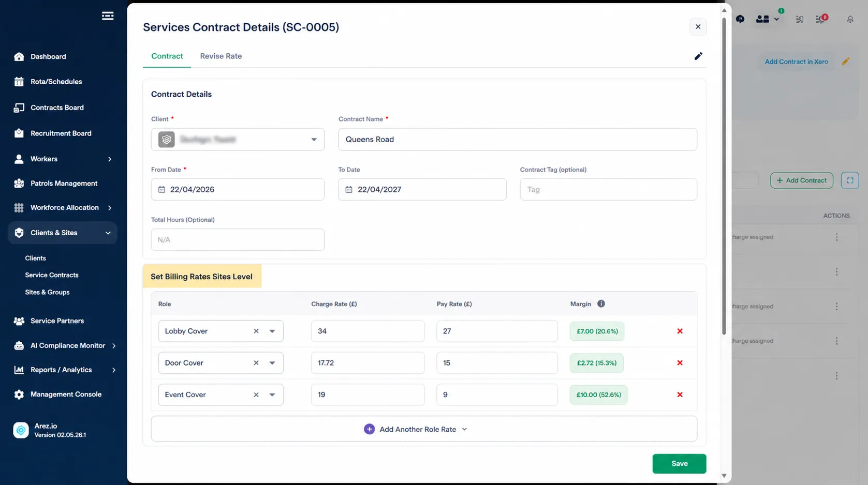868x485 pixels.
Task: Click the Contract Tag input field
Action: pyautogui.click(x=608, y=189)
